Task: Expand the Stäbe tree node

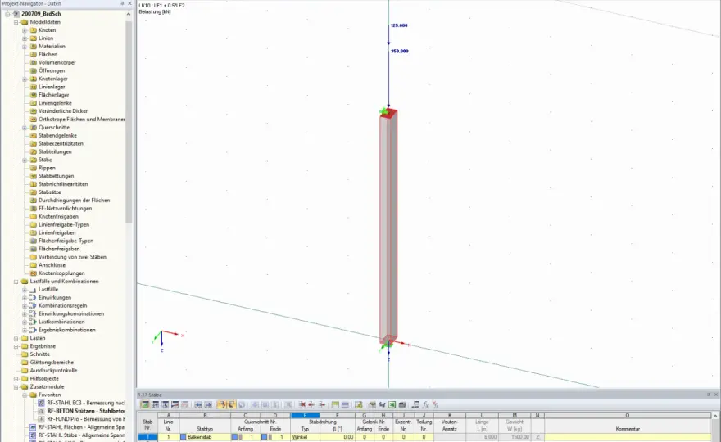Action: pos(25,160)
